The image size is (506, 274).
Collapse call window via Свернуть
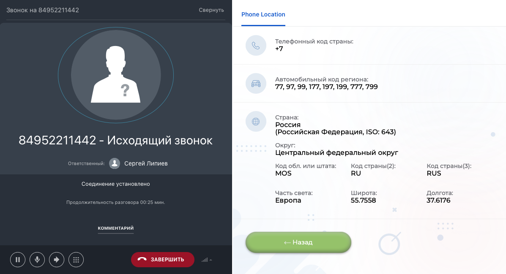pos(211,10)
